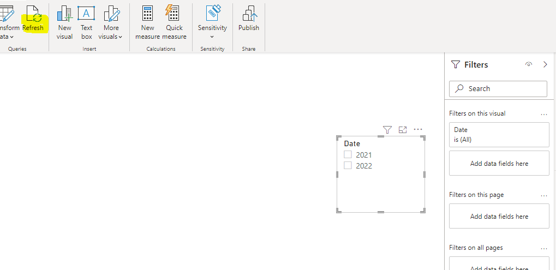Enter Focus mode for slicer
The height and width of the screenshot is (270, 556).
[403, 130]
